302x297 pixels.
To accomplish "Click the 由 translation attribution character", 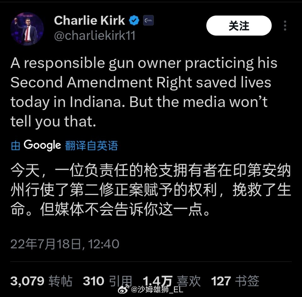I will [x=15, y=146].
